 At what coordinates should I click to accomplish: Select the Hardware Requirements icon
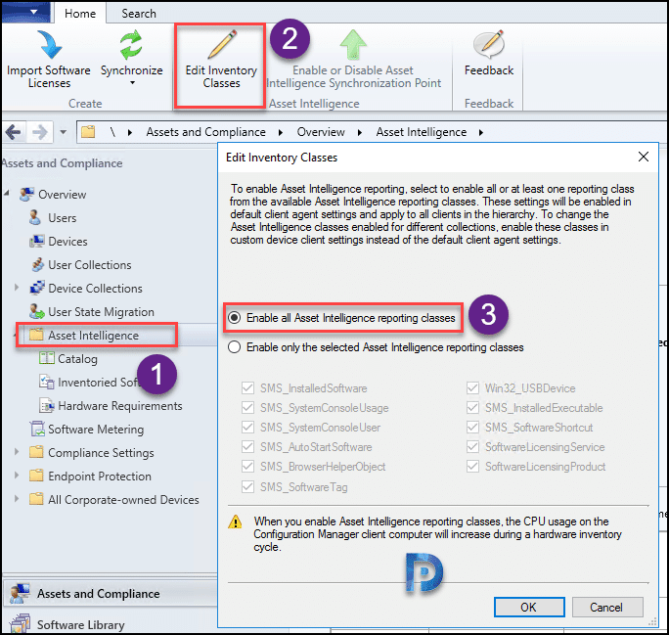click(47, 405)
